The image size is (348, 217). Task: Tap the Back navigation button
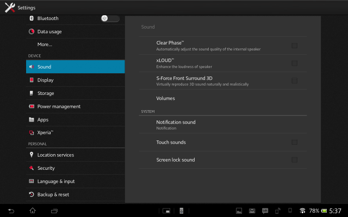[x=11, y=211]
